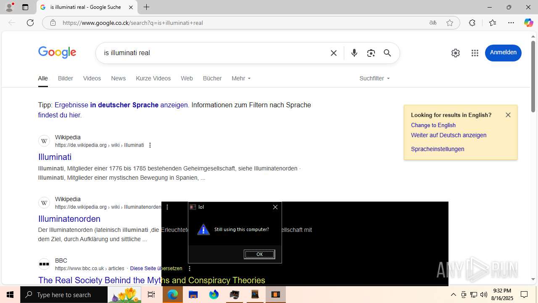This screenshot has width=538, height=303.
Task: Open the Illuminati Wikipedia result
Action: (55, 157)
